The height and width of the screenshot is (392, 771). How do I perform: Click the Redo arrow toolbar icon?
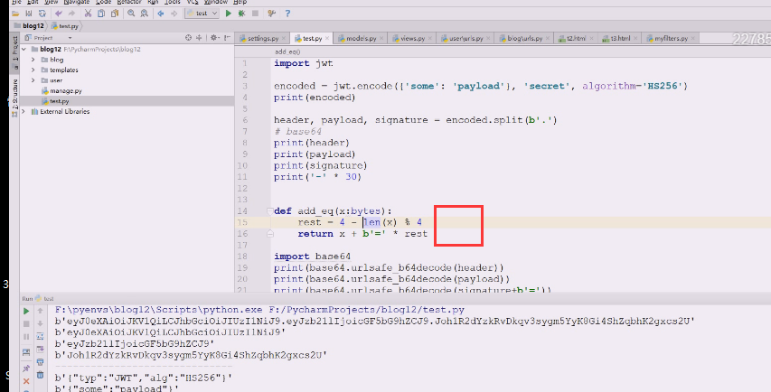(x=71, y=14)
